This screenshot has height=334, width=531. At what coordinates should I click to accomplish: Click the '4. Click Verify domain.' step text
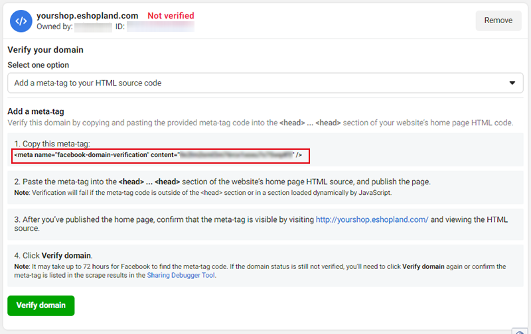[53, 255]
